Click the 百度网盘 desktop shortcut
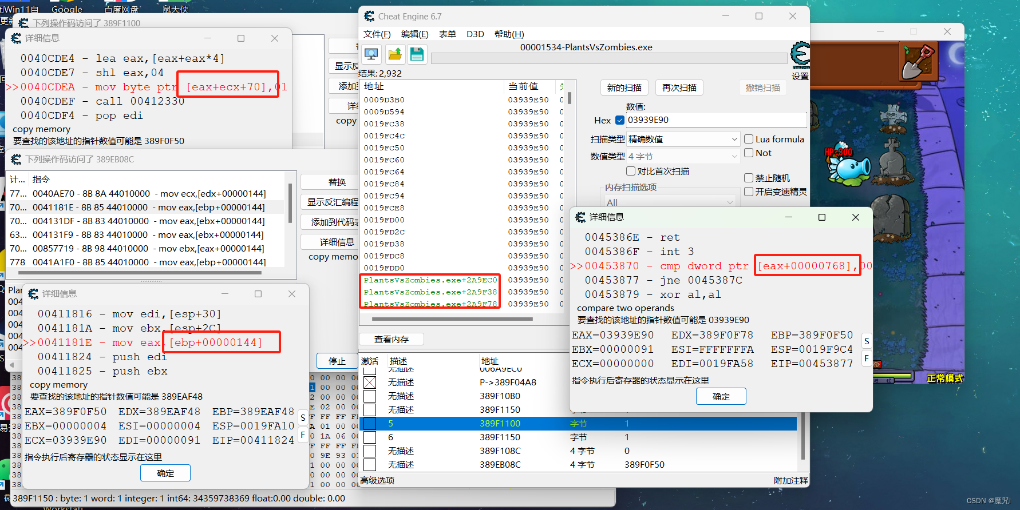This screenshot has height=510, width=1020. click(121, 9)
